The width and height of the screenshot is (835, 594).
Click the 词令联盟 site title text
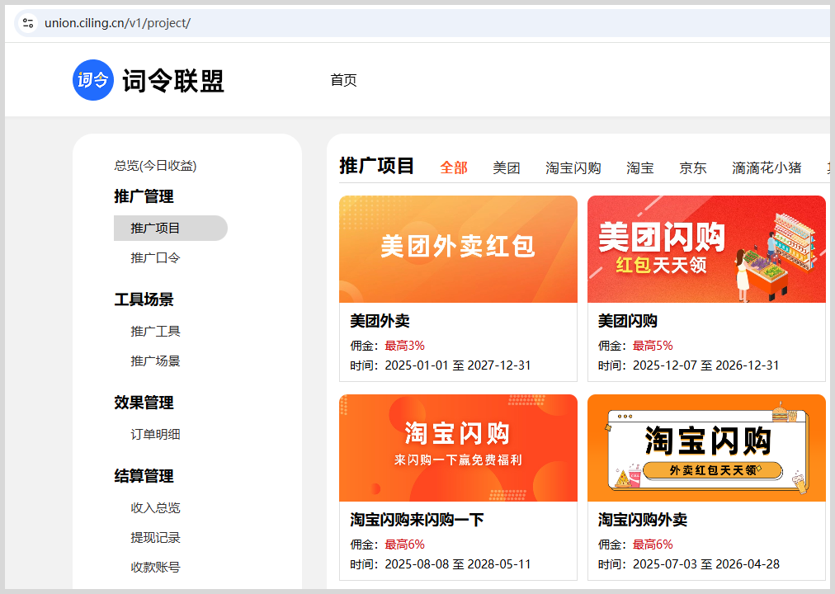pyautogui.click(x=173, y=81)
